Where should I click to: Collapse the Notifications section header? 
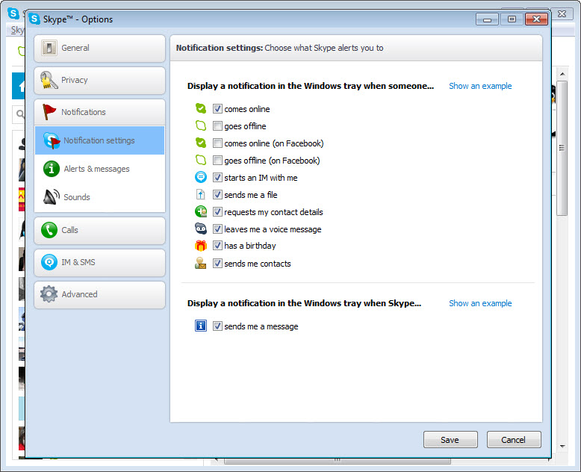point(99,112)
